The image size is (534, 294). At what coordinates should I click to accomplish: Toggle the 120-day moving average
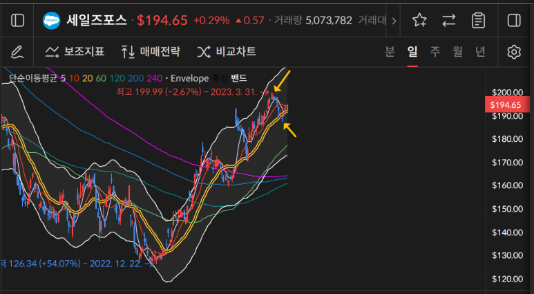coord(117,78)
